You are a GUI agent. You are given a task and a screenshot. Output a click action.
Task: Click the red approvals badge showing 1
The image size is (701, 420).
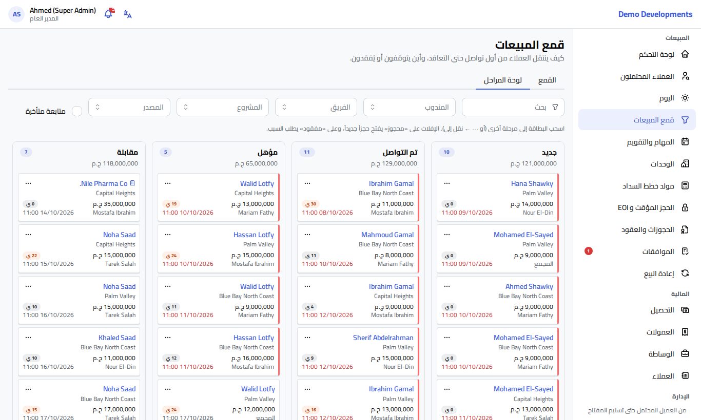coord(589,251)
